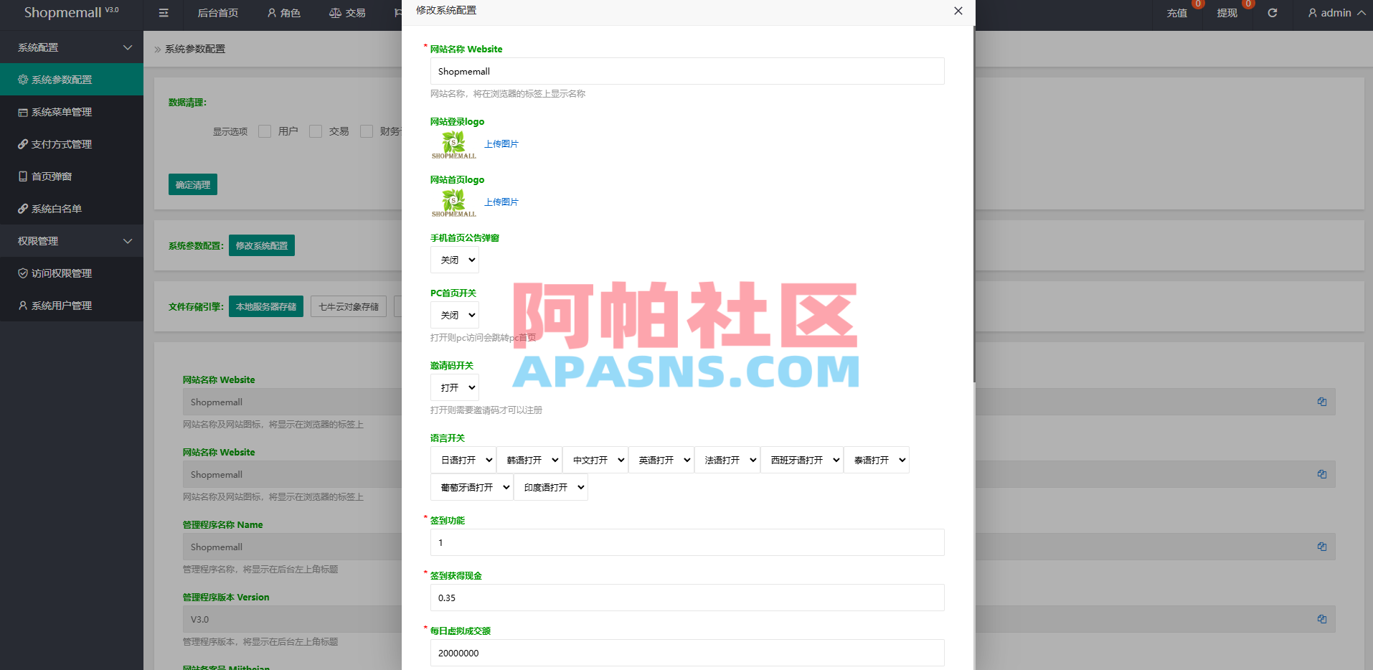Open 角色 (Roles) from the top toolbar

tap(283, 13)
